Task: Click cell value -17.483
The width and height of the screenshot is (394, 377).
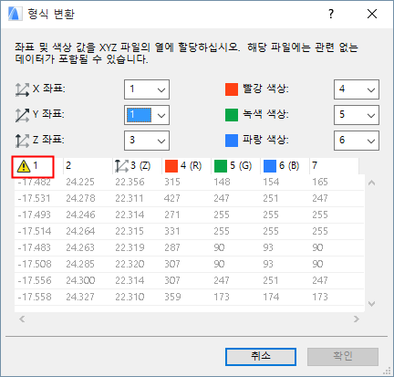Action: [x=34, y=247]
